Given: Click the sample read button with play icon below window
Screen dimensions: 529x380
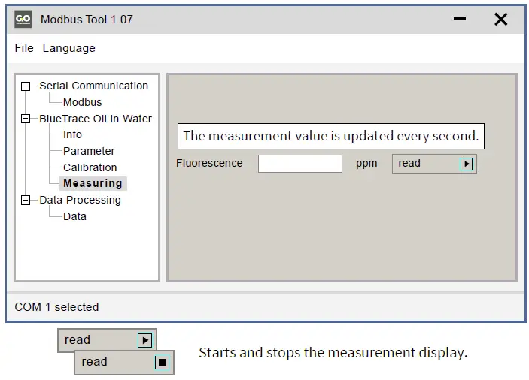Looking at the screenshot, I should 108,340.
